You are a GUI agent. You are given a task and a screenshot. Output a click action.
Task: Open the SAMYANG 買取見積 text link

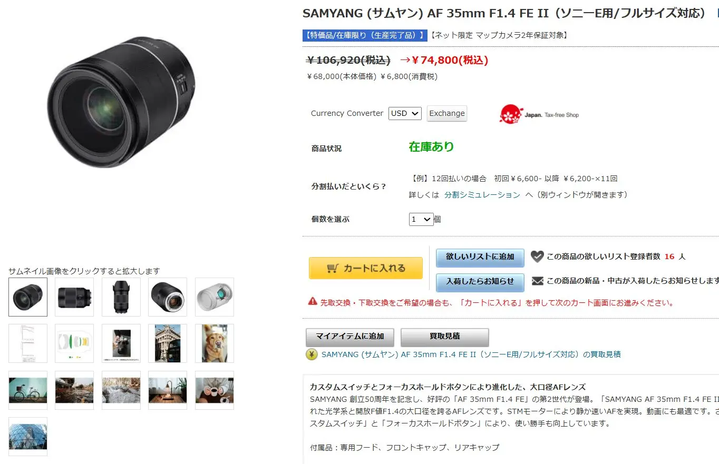click(471, 354)
